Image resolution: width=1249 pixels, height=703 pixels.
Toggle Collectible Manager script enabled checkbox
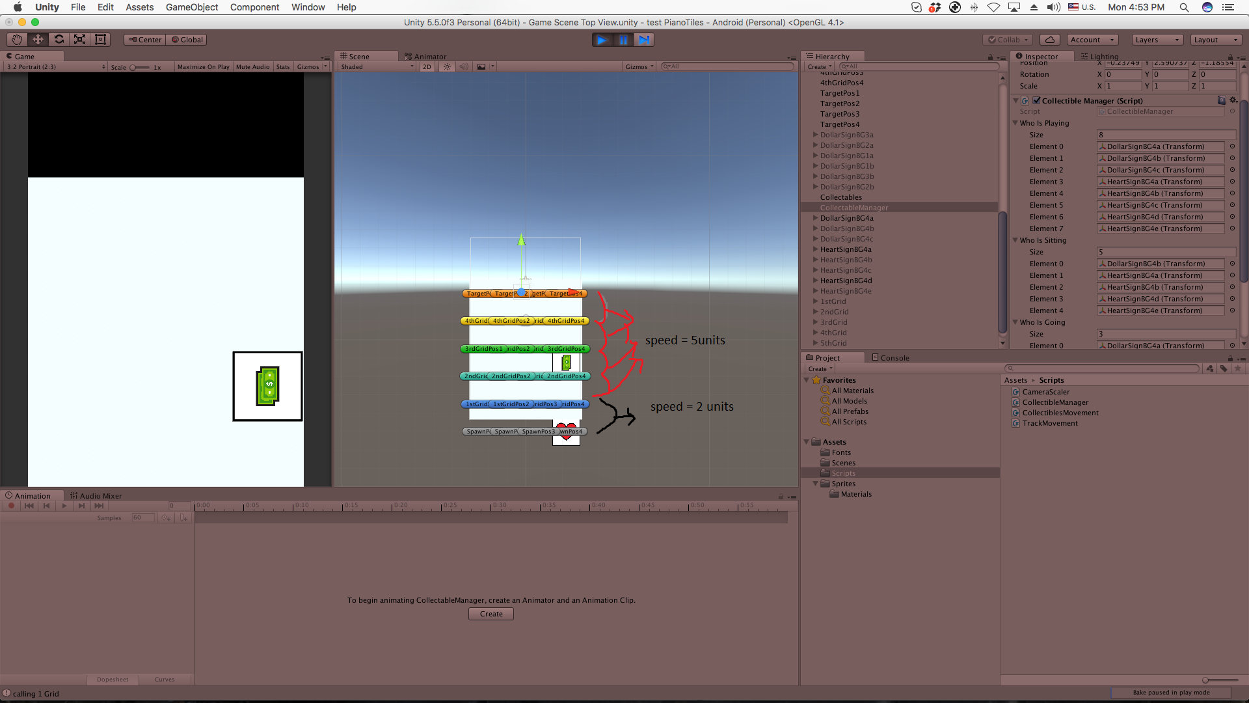(1036, 100)
